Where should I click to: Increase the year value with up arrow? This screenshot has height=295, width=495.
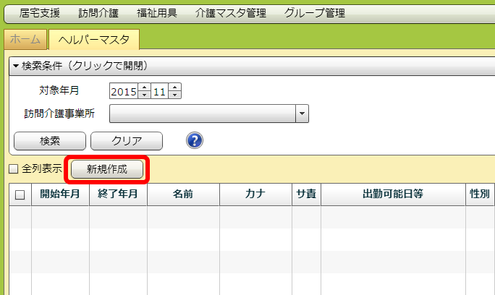144,87
